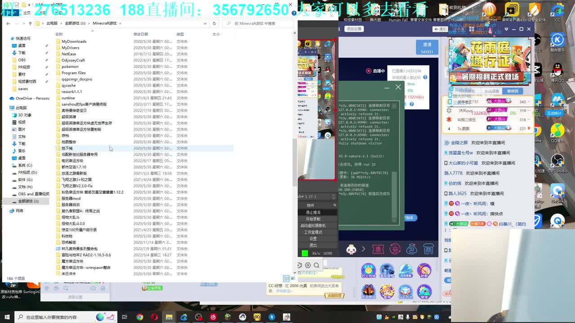The width and height of the screenshot is (575, 323).
Task: Click the Windows taskbar search field
Action: (x=54, y=317)
